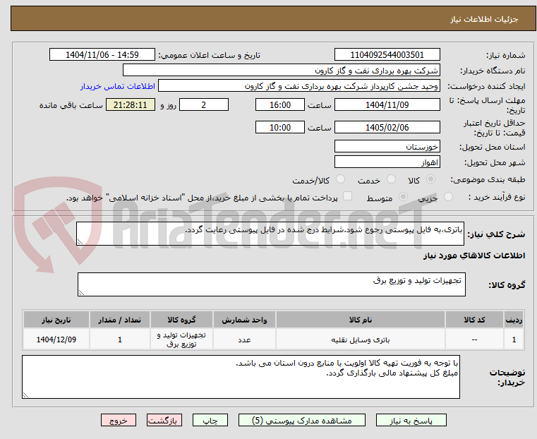The height and width of the screenshot is (439, 537).
Task: Click the ایجاد کننده درخواست field
Action: (298, 85)
